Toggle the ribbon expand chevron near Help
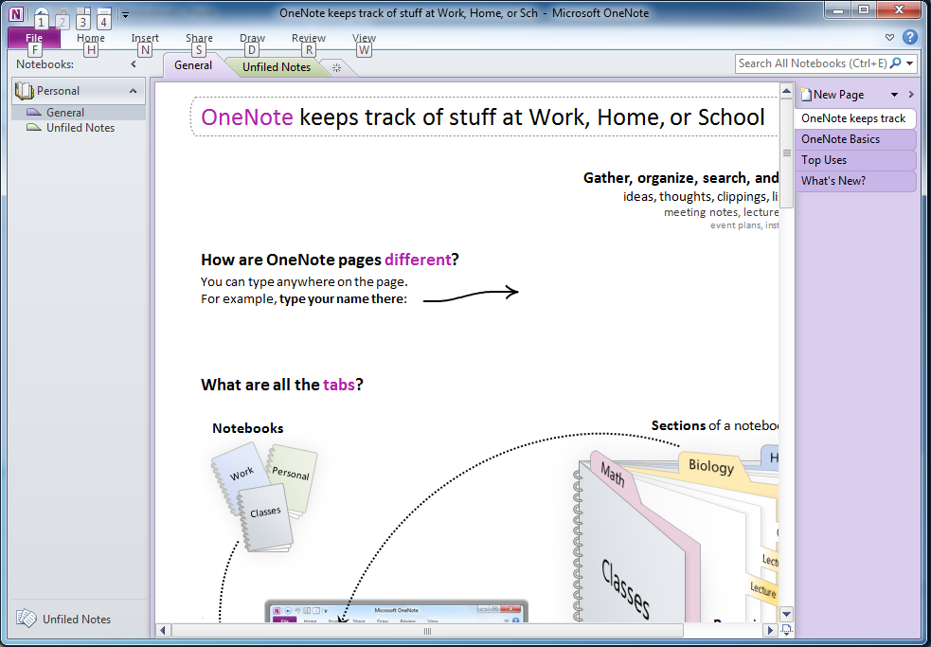931x647 pixels. (889, 38)
